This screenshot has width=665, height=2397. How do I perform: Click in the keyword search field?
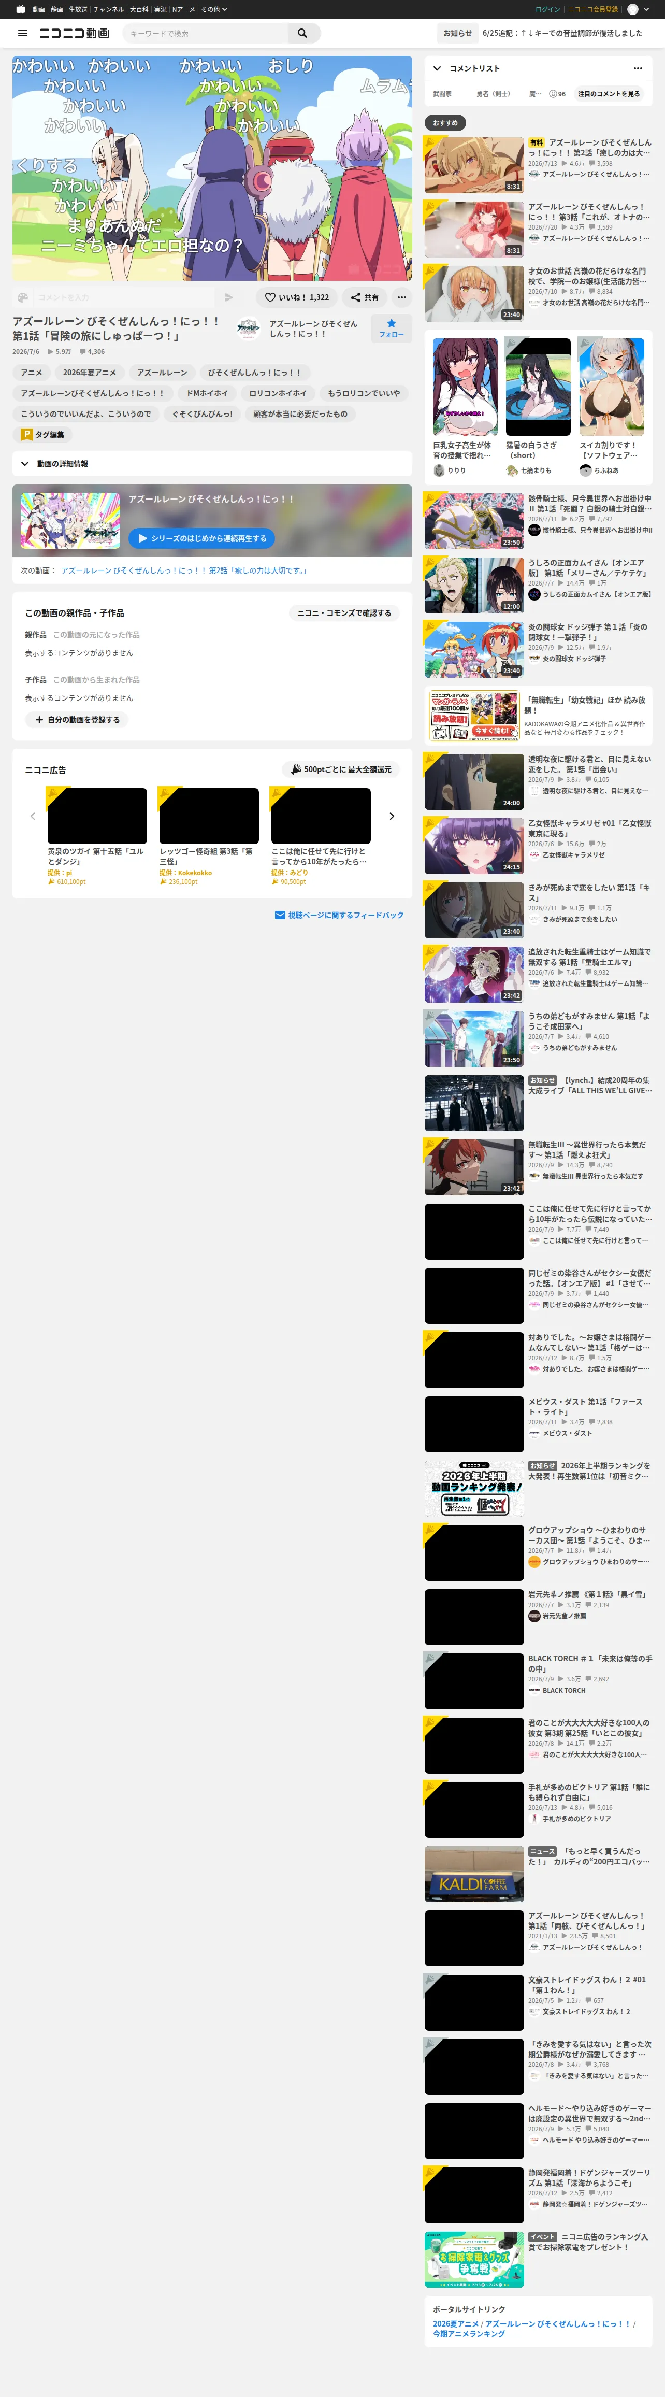[x=205, y=34]
